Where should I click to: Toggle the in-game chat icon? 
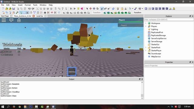coord(12,20)
